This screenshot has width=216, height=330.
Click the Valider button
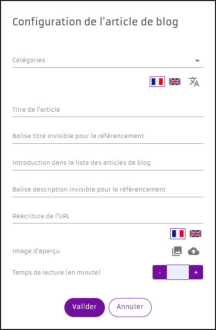pyautogui.click(x=84, y=307)
